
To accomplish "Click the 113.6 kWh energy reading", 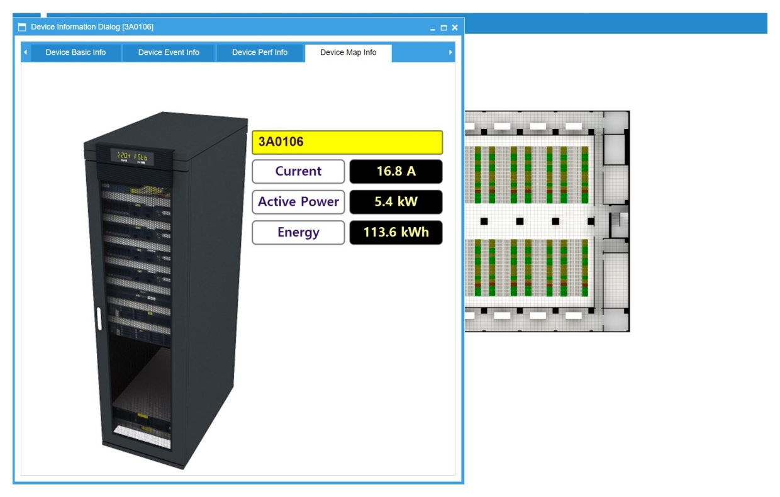I will pyautogui.click(x=396, y=233).
